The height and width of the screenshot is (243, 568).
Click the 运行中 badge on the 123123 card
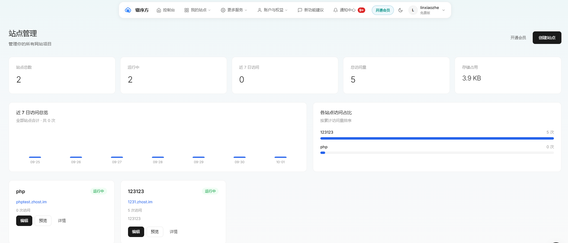pos(210,191)
